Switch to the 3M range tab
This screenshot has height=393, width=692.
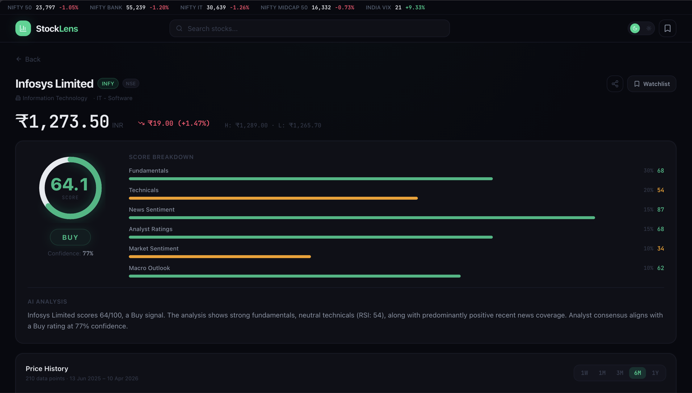[x=619, y=373]
